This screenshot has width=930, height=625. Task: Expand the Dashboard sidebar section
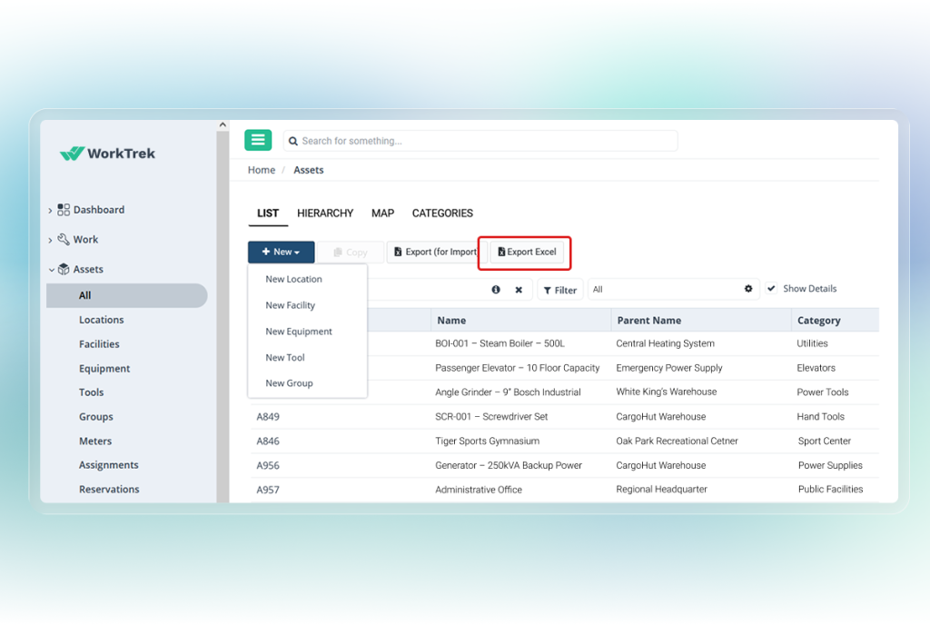50,211
